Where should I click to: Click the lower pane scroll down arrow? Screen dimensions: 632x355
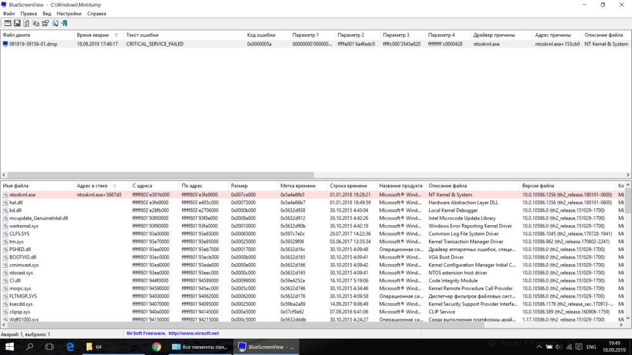coord(628,318)
